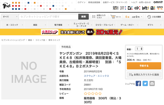The height and width of the screenshot is (105, 164).
Task: Click the 大満足フェア 20%還元 banner
Action: pyautogui.click(x=82, y=32)
